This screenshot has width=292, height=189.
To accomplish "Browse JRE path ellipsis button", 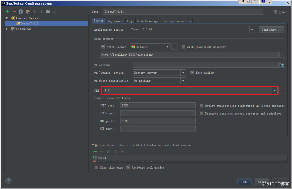I will [282, 91].
